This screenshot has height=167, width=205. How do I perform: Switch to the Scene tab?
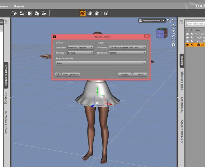[x=182, y=61]
